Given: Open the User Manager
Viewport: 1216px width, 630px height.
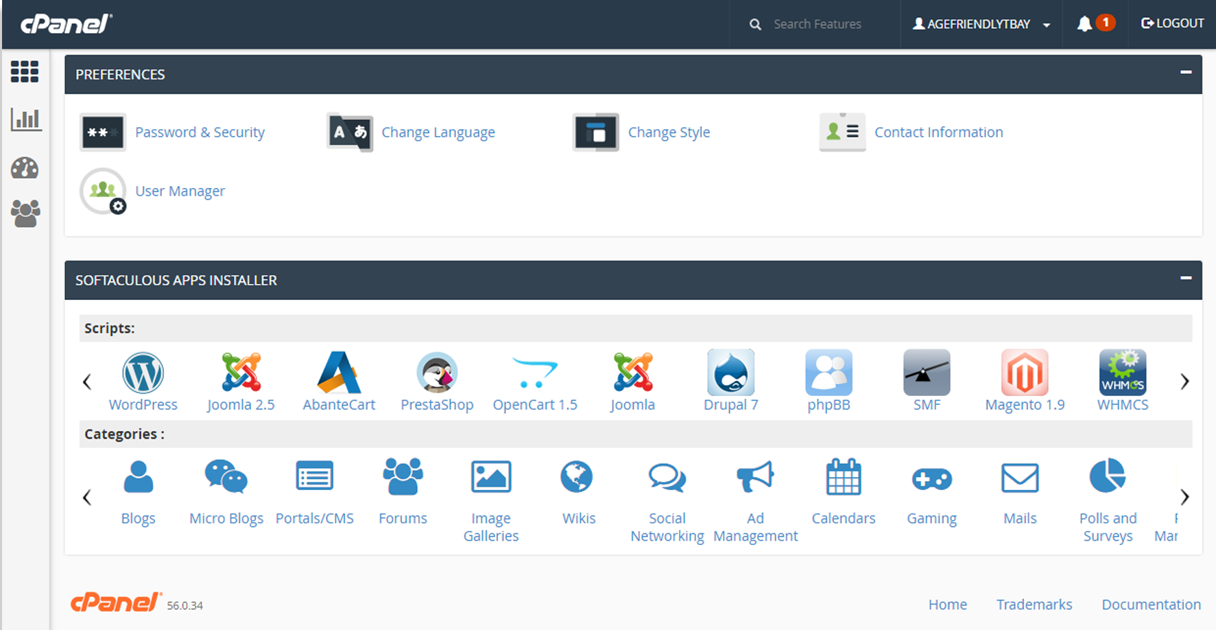Looking at the screenshot, I should (x=180, y=191).
